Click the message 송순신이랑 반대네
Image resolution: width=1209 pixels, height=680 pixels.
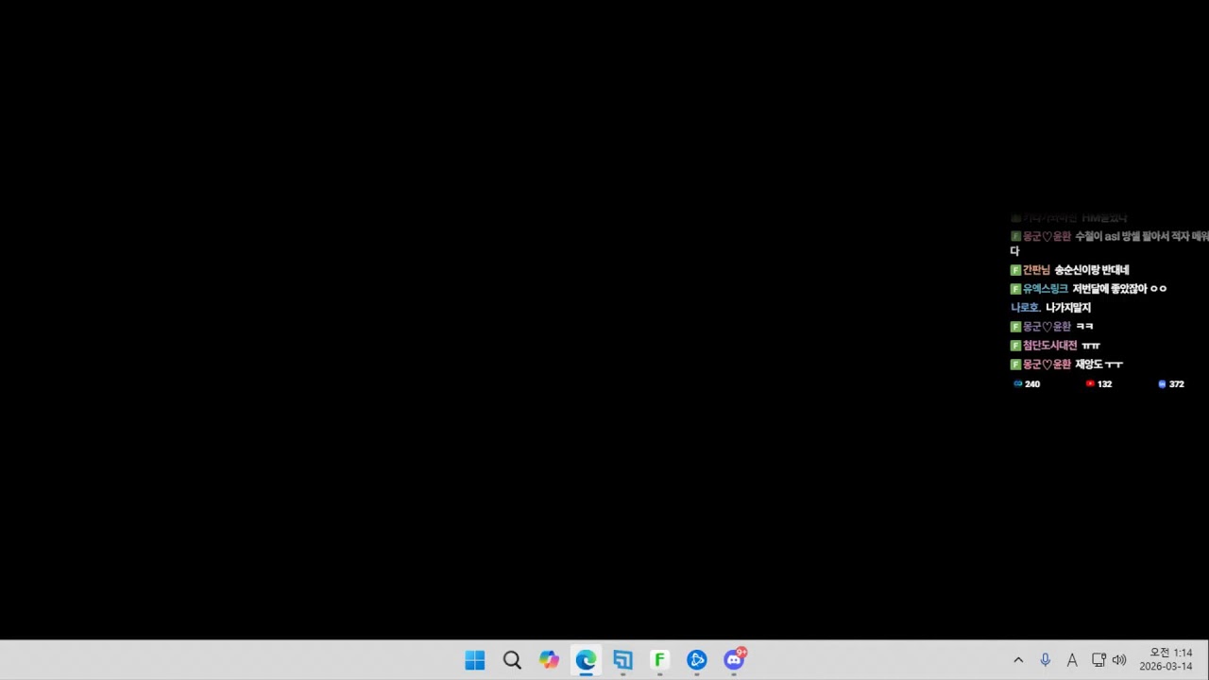pos(1092,270)
